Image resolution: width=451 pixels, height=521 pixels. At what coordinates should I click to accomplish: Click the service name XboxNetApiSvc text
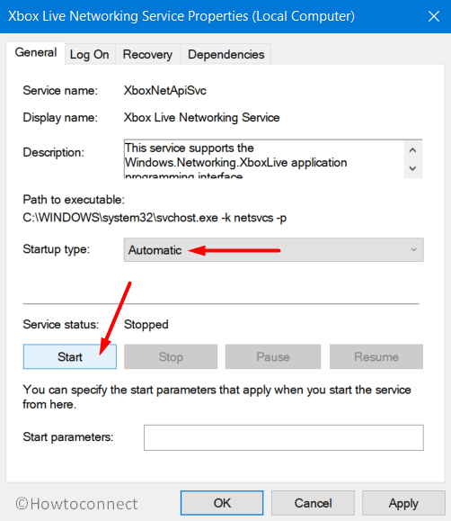tap(165, 91)
